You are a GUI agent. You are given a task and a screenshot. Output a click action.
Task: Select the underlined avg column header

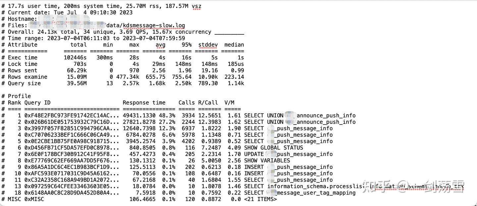(160, 45)
